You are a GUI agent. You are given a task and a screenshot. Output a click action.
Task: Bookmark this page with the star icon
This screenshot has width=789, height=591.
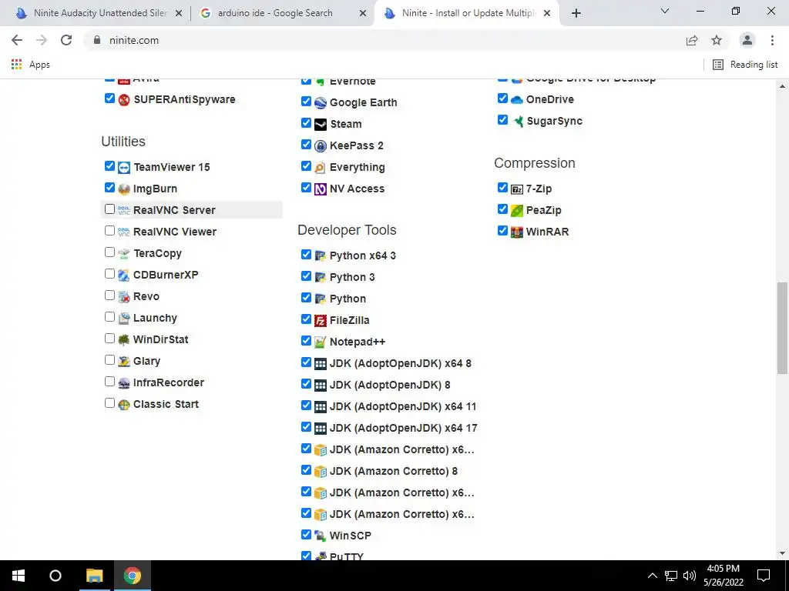(x=717, y=40)
